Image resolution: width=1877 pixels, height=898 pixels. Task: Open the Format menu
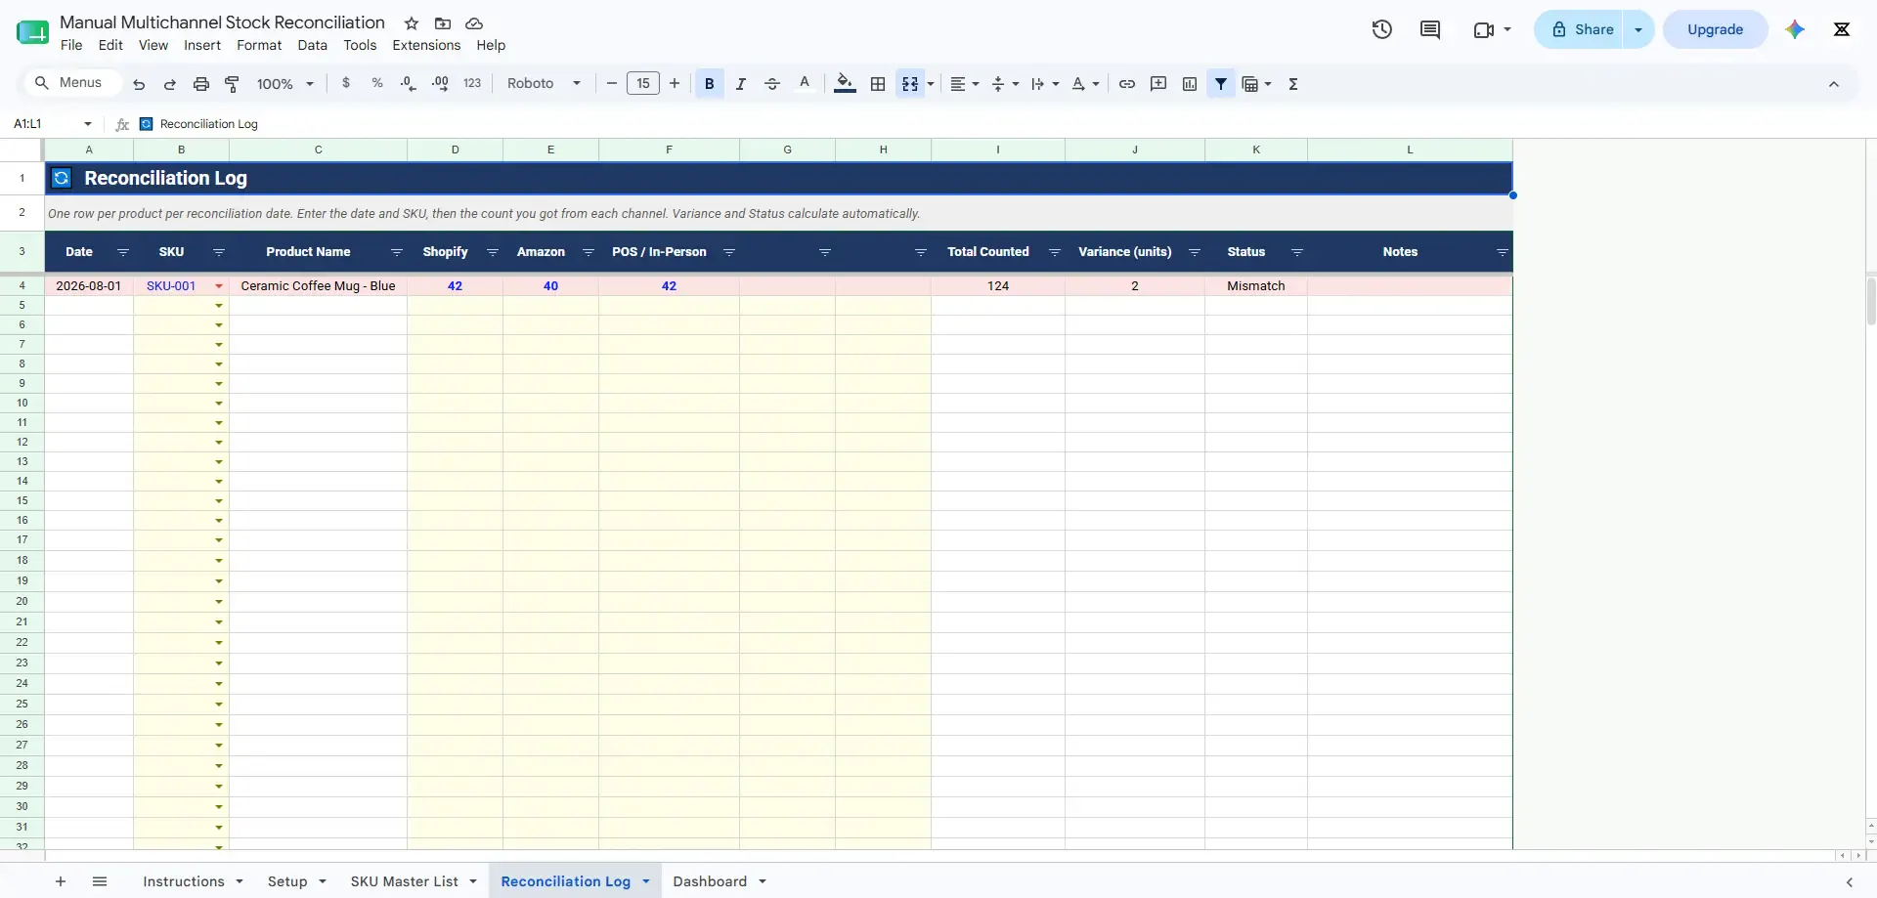pos(259,45)
